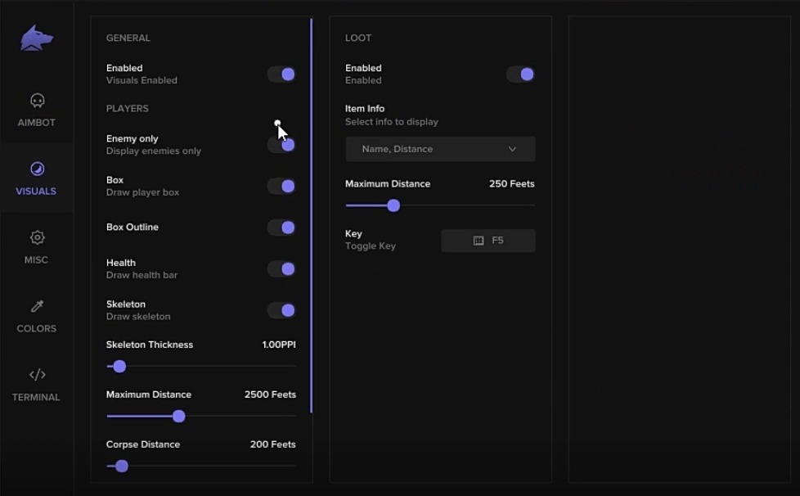Click the F5 toggle key bind button
This screenshot has width=800, height=496.
(x=488, y=241)
